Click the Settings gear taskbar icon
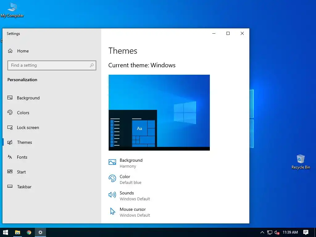Screen dimensions: 316x237 tap(40, 232)
